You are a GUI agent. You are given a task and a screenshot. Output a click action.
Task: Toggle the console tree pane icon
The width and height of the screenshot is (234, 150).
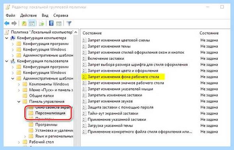[32, 23]
